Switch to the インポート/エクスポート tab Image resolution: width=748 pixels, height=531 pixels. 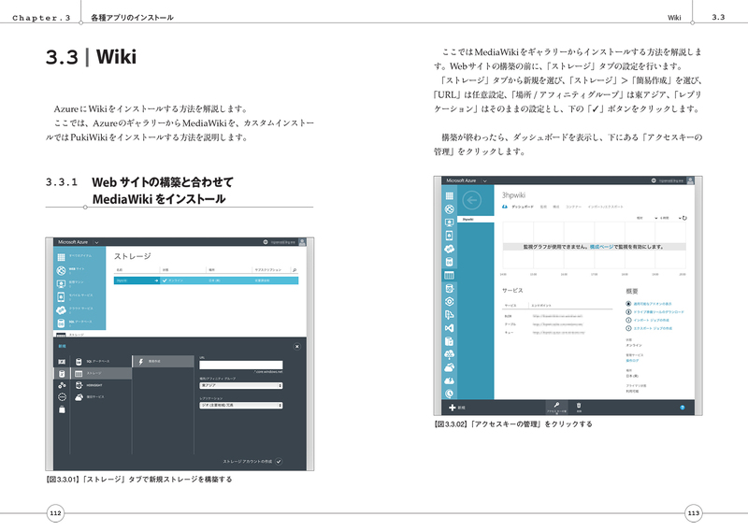(x=605, y=207)
